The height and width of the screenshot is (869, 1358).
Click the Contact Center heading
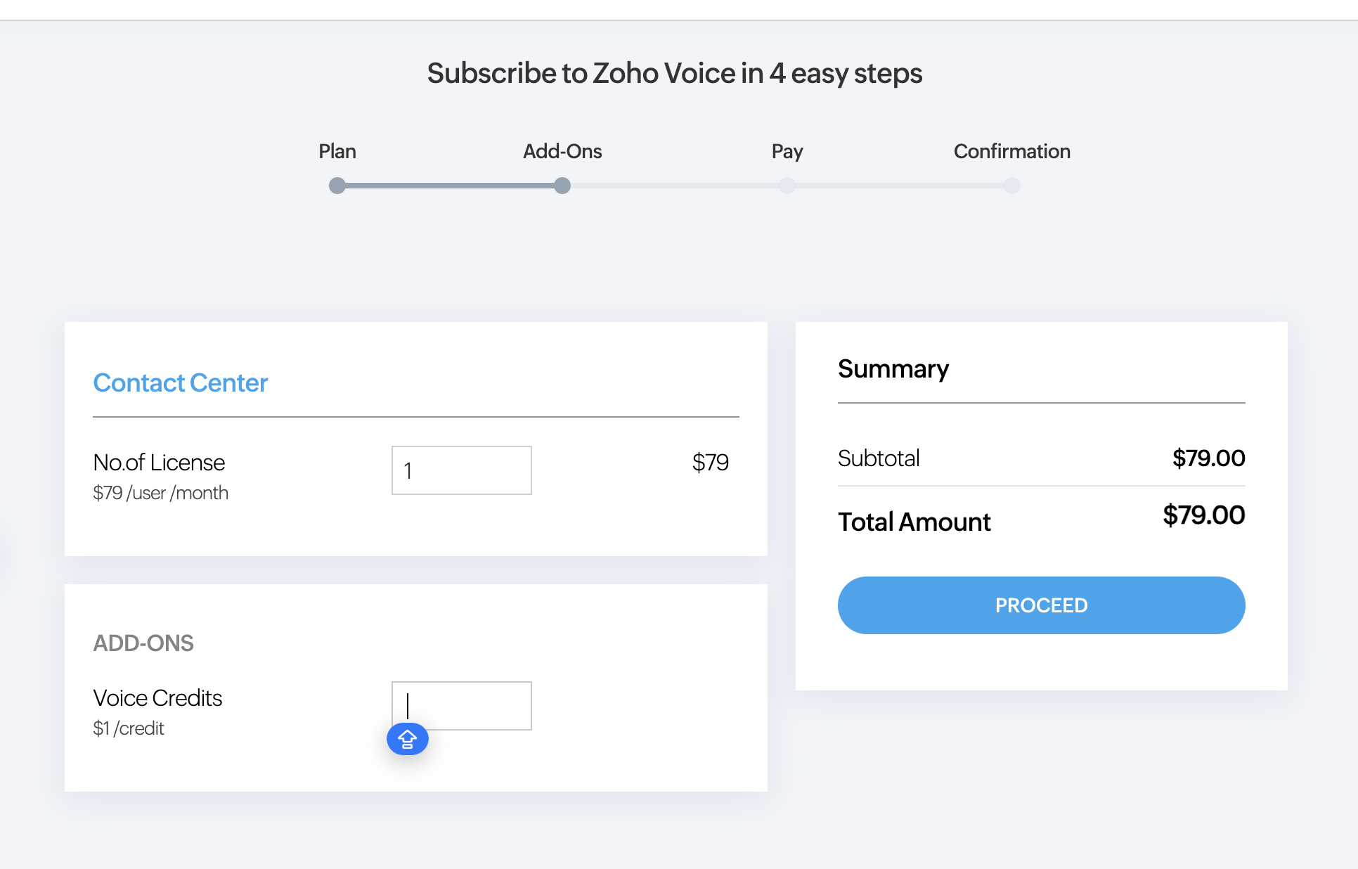coord(181,382)
